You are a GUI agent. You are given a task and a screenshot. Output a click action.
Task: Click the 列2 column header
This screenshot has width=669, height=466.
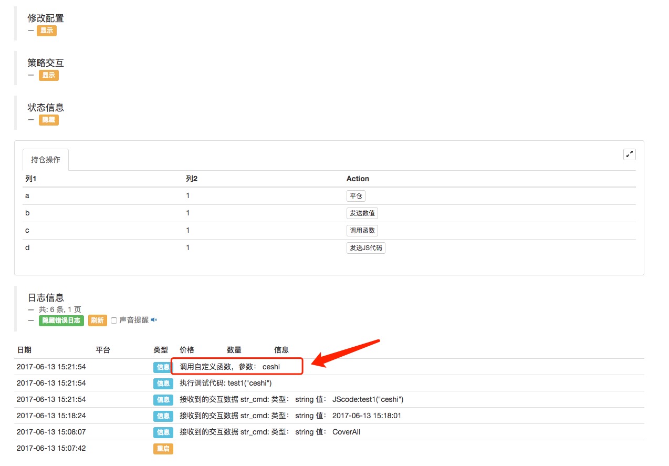coord(192,179)
